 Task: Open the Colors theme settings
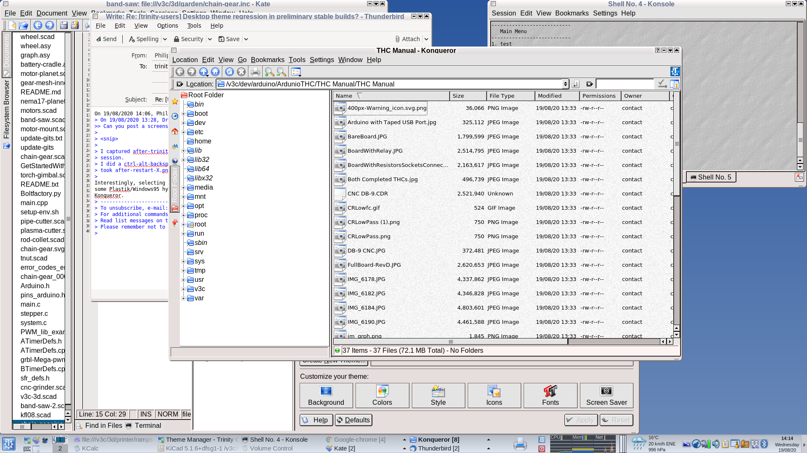tap(382, 396)
